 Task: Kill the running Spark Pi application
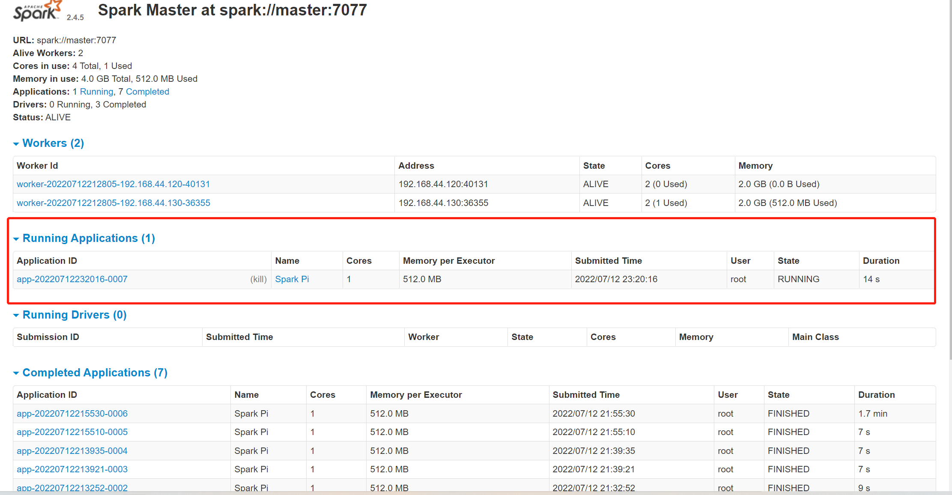coord(258,279)
